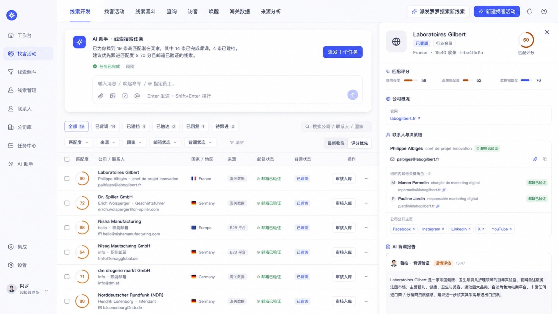Image resolution: width=558 pixels, height=314 pixels.
Task: Click the 新建找客活动 button
Action: [x=497, y=12]
